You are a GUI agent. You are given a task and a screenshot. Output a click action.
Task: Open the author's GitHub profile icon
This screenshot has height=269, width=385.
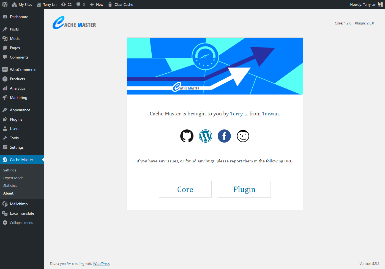(187, 136)
